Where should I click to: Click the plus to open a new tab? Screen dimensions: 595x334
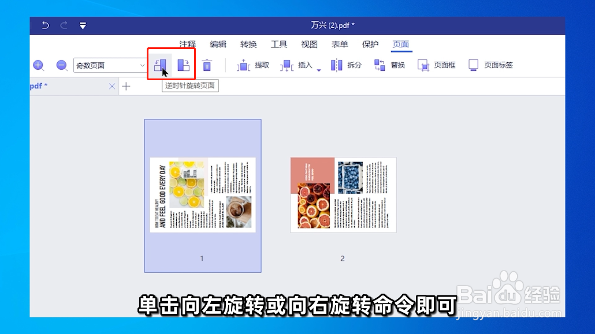coord(126,86)
